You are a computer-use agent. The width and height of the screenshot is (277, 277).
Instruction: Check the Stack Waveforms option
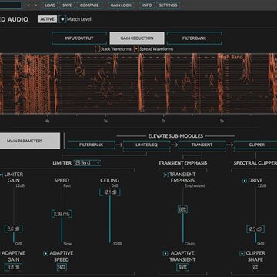pyautogui.click(x=97, y=49)
